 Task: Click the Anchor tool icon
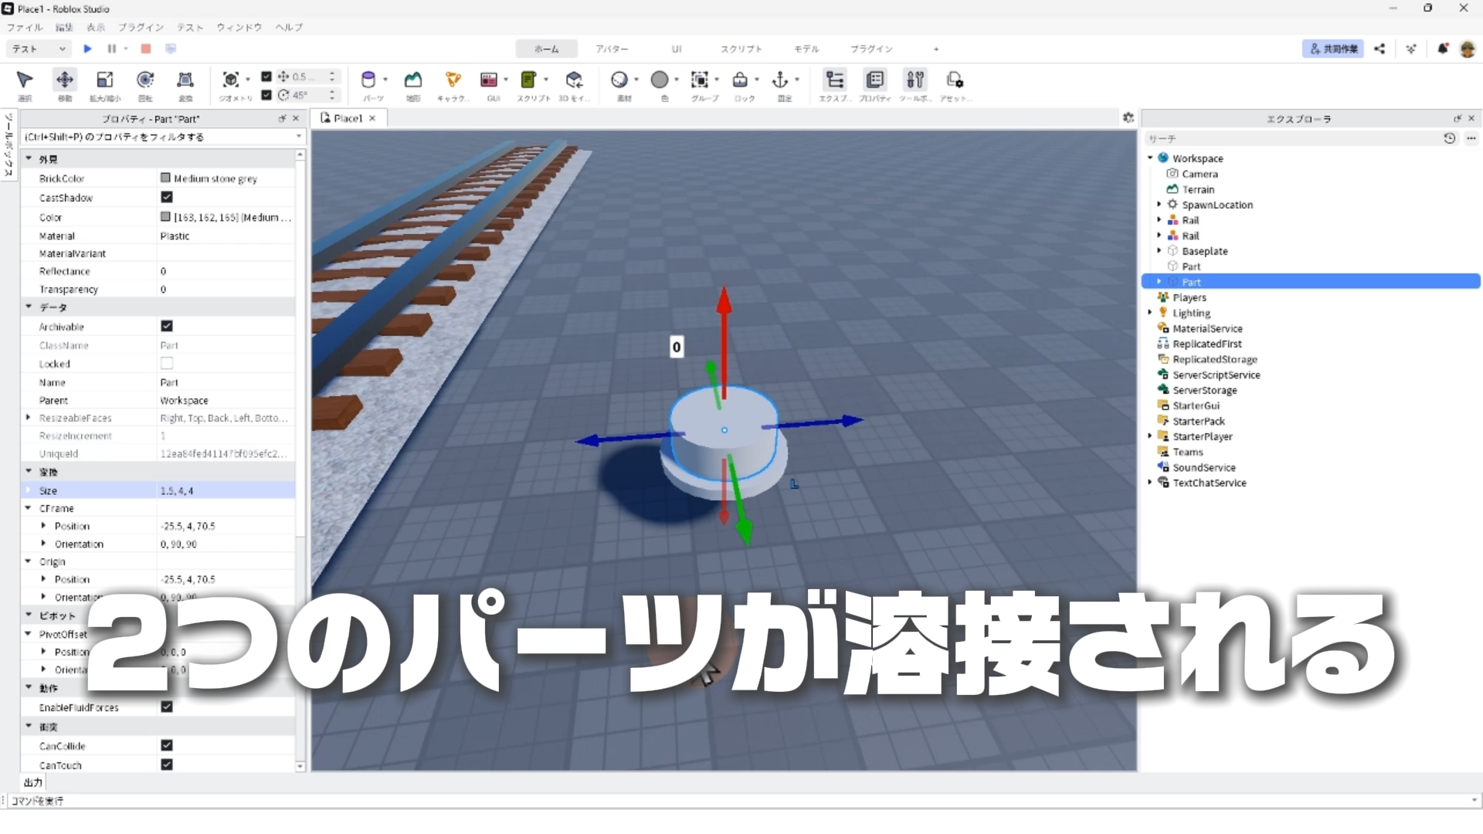tap(780, 80)
